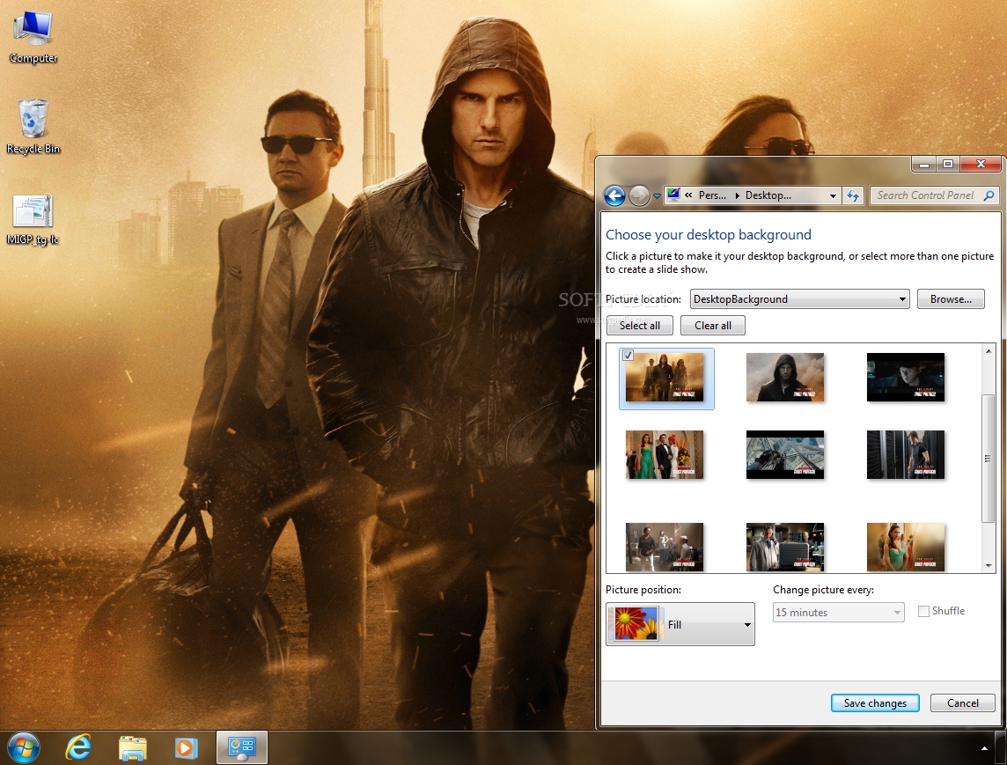Open the Picture location DesktopBackground dropdown
The width and height of the screenshot is (1007, 765).
799,298
